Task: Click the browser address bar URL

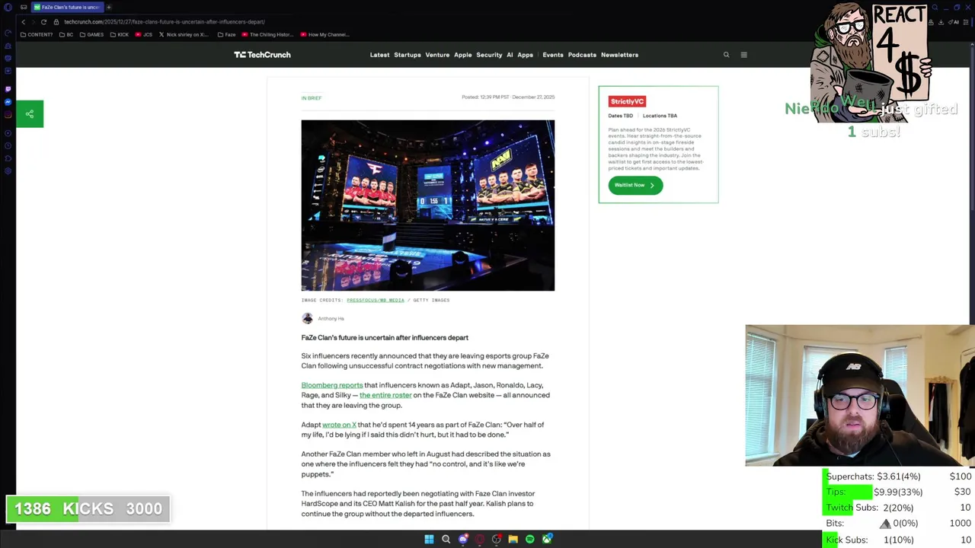Action: 165,22
